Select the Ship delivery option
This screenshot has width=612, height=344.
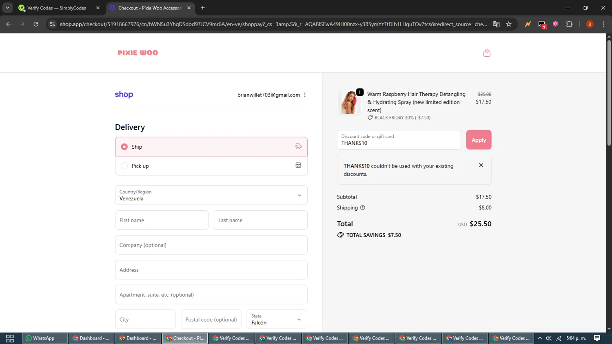(x=211, y=147)
